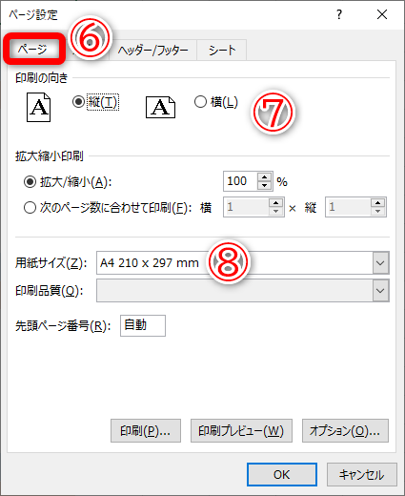Click the 先頭ページ番号(R): label

tap(63, 326)
